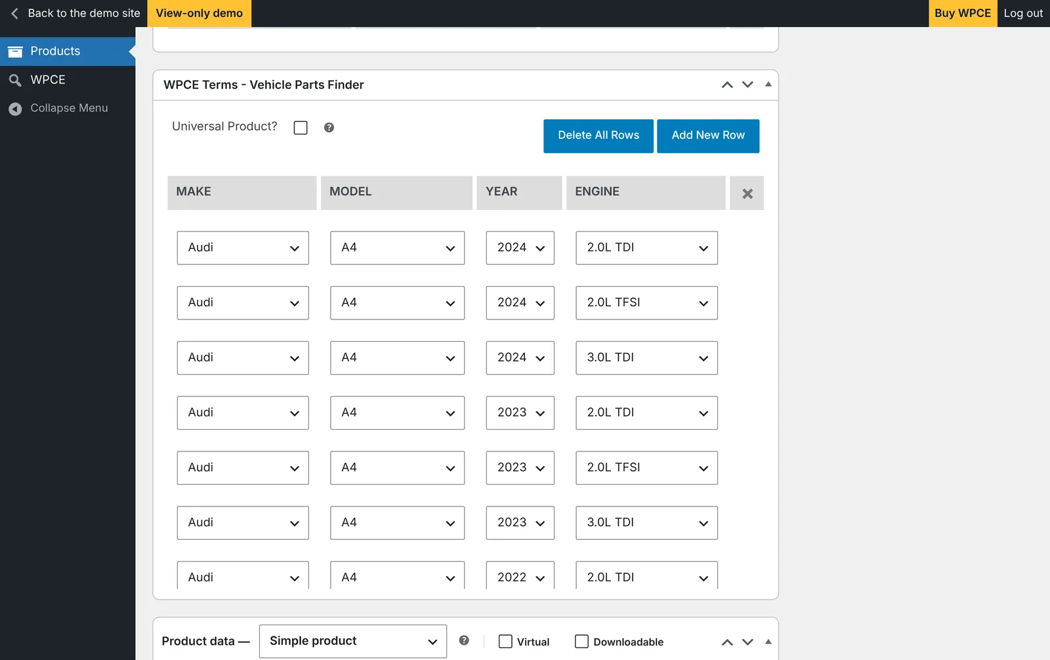Move WPCE Terms panel down

click(x=747, y=85)
